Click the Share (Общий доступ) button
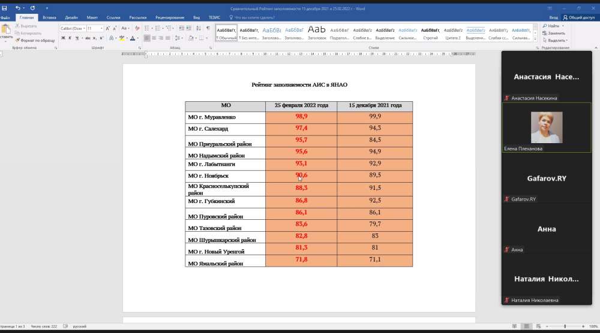This screenshot has width=600, height=333. 578,17
